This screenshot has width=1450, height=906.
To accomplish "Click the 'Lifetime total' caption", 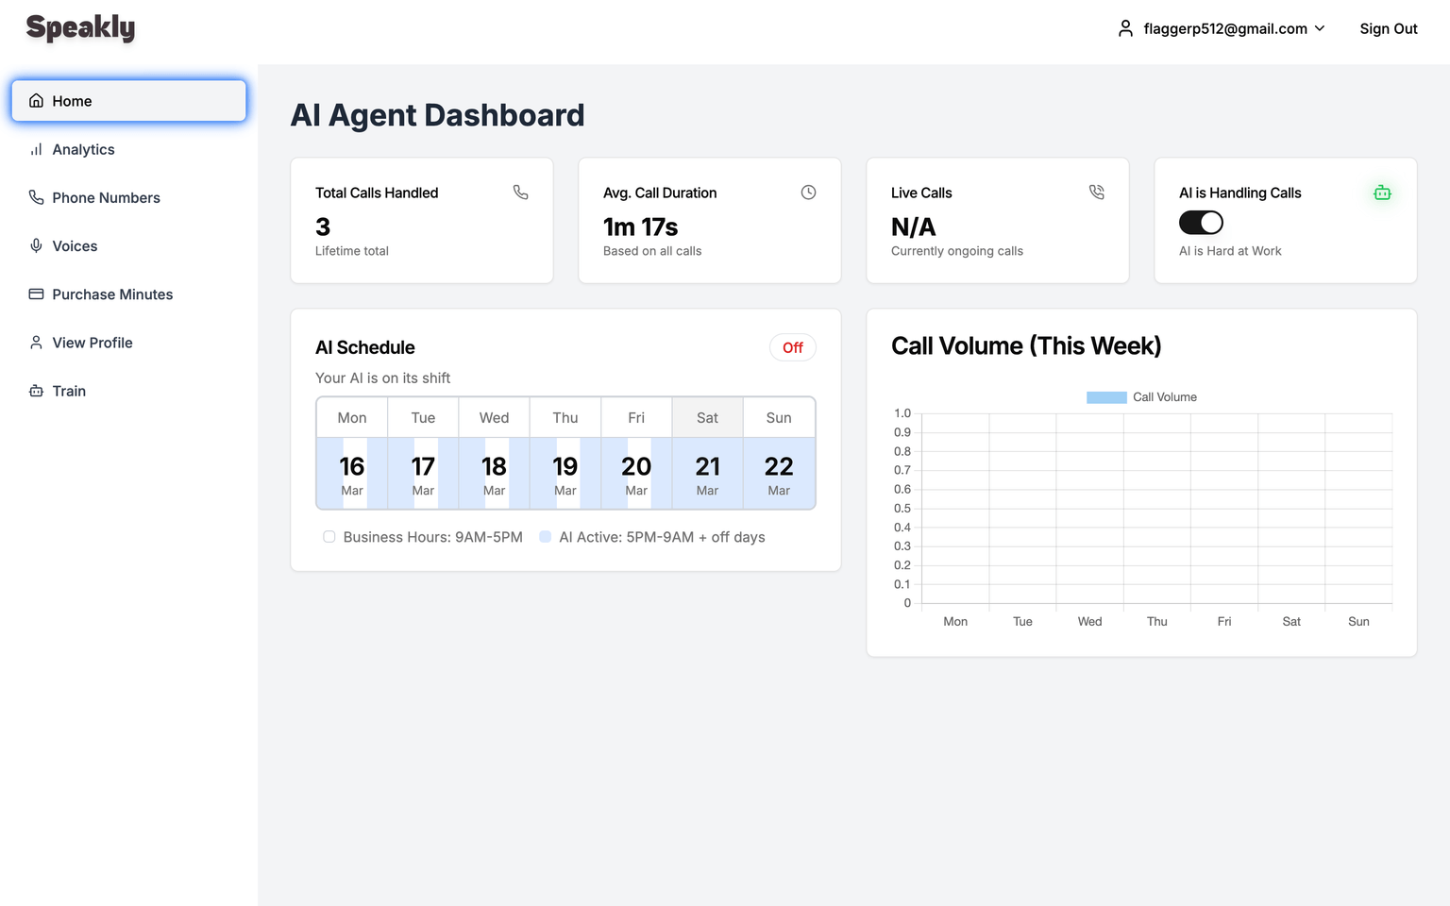I will (x=352, y=251).
